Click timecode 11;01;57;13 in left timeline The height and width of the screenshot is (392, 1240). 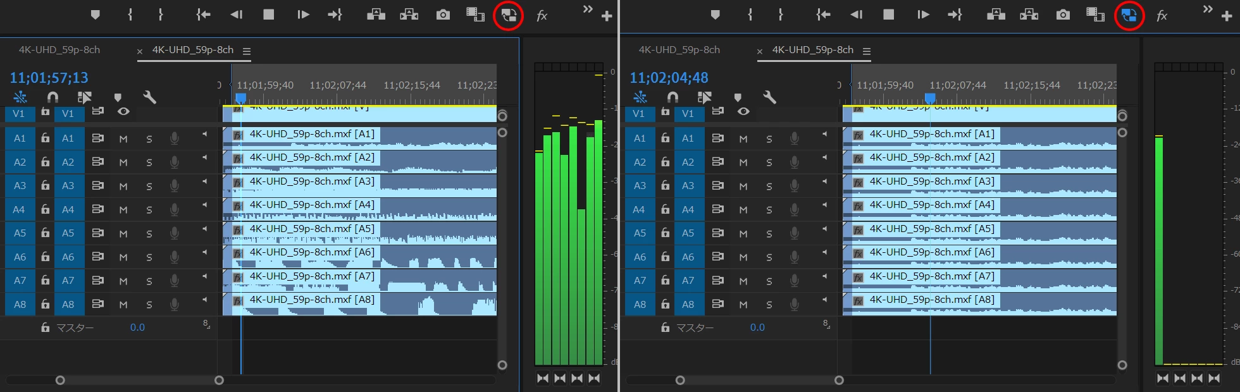tap(49, 78)
